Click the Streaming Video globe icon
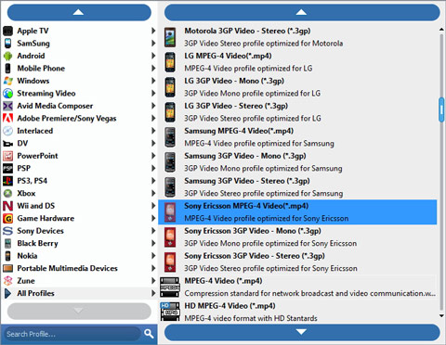Viewport: 446px width, 345px height. 7,94
